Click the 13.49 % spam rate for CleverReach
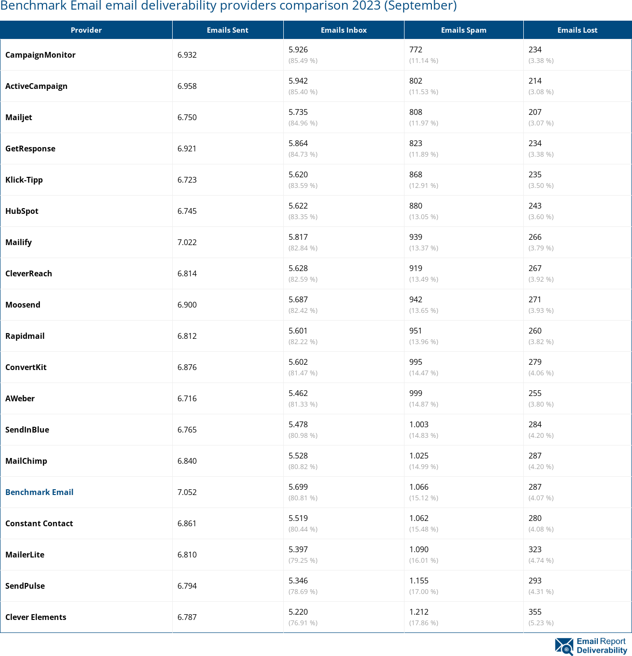The height and width of the screenshot is (656, 632). (424, 279)
